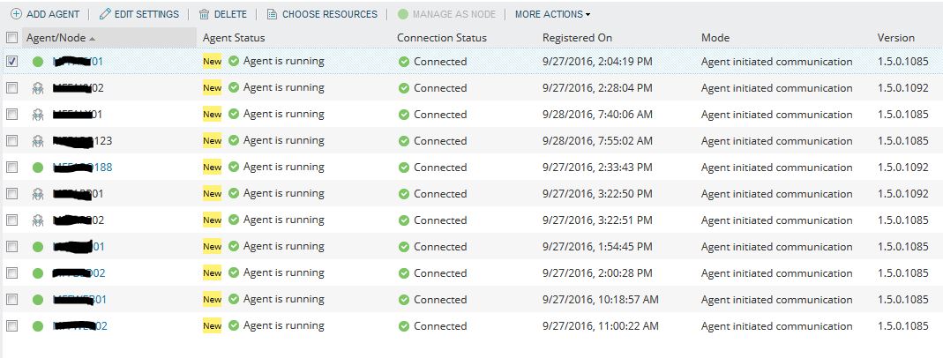Click Connected checkmark icon in 10:18:57 AM row
943x358 pixels.
[x=404, y=300]
